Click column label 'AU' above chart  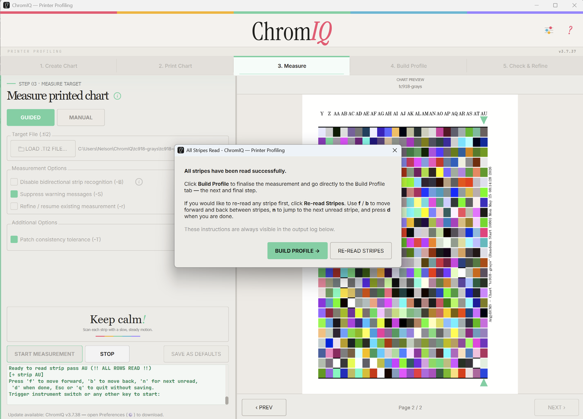tap(483, 113)
